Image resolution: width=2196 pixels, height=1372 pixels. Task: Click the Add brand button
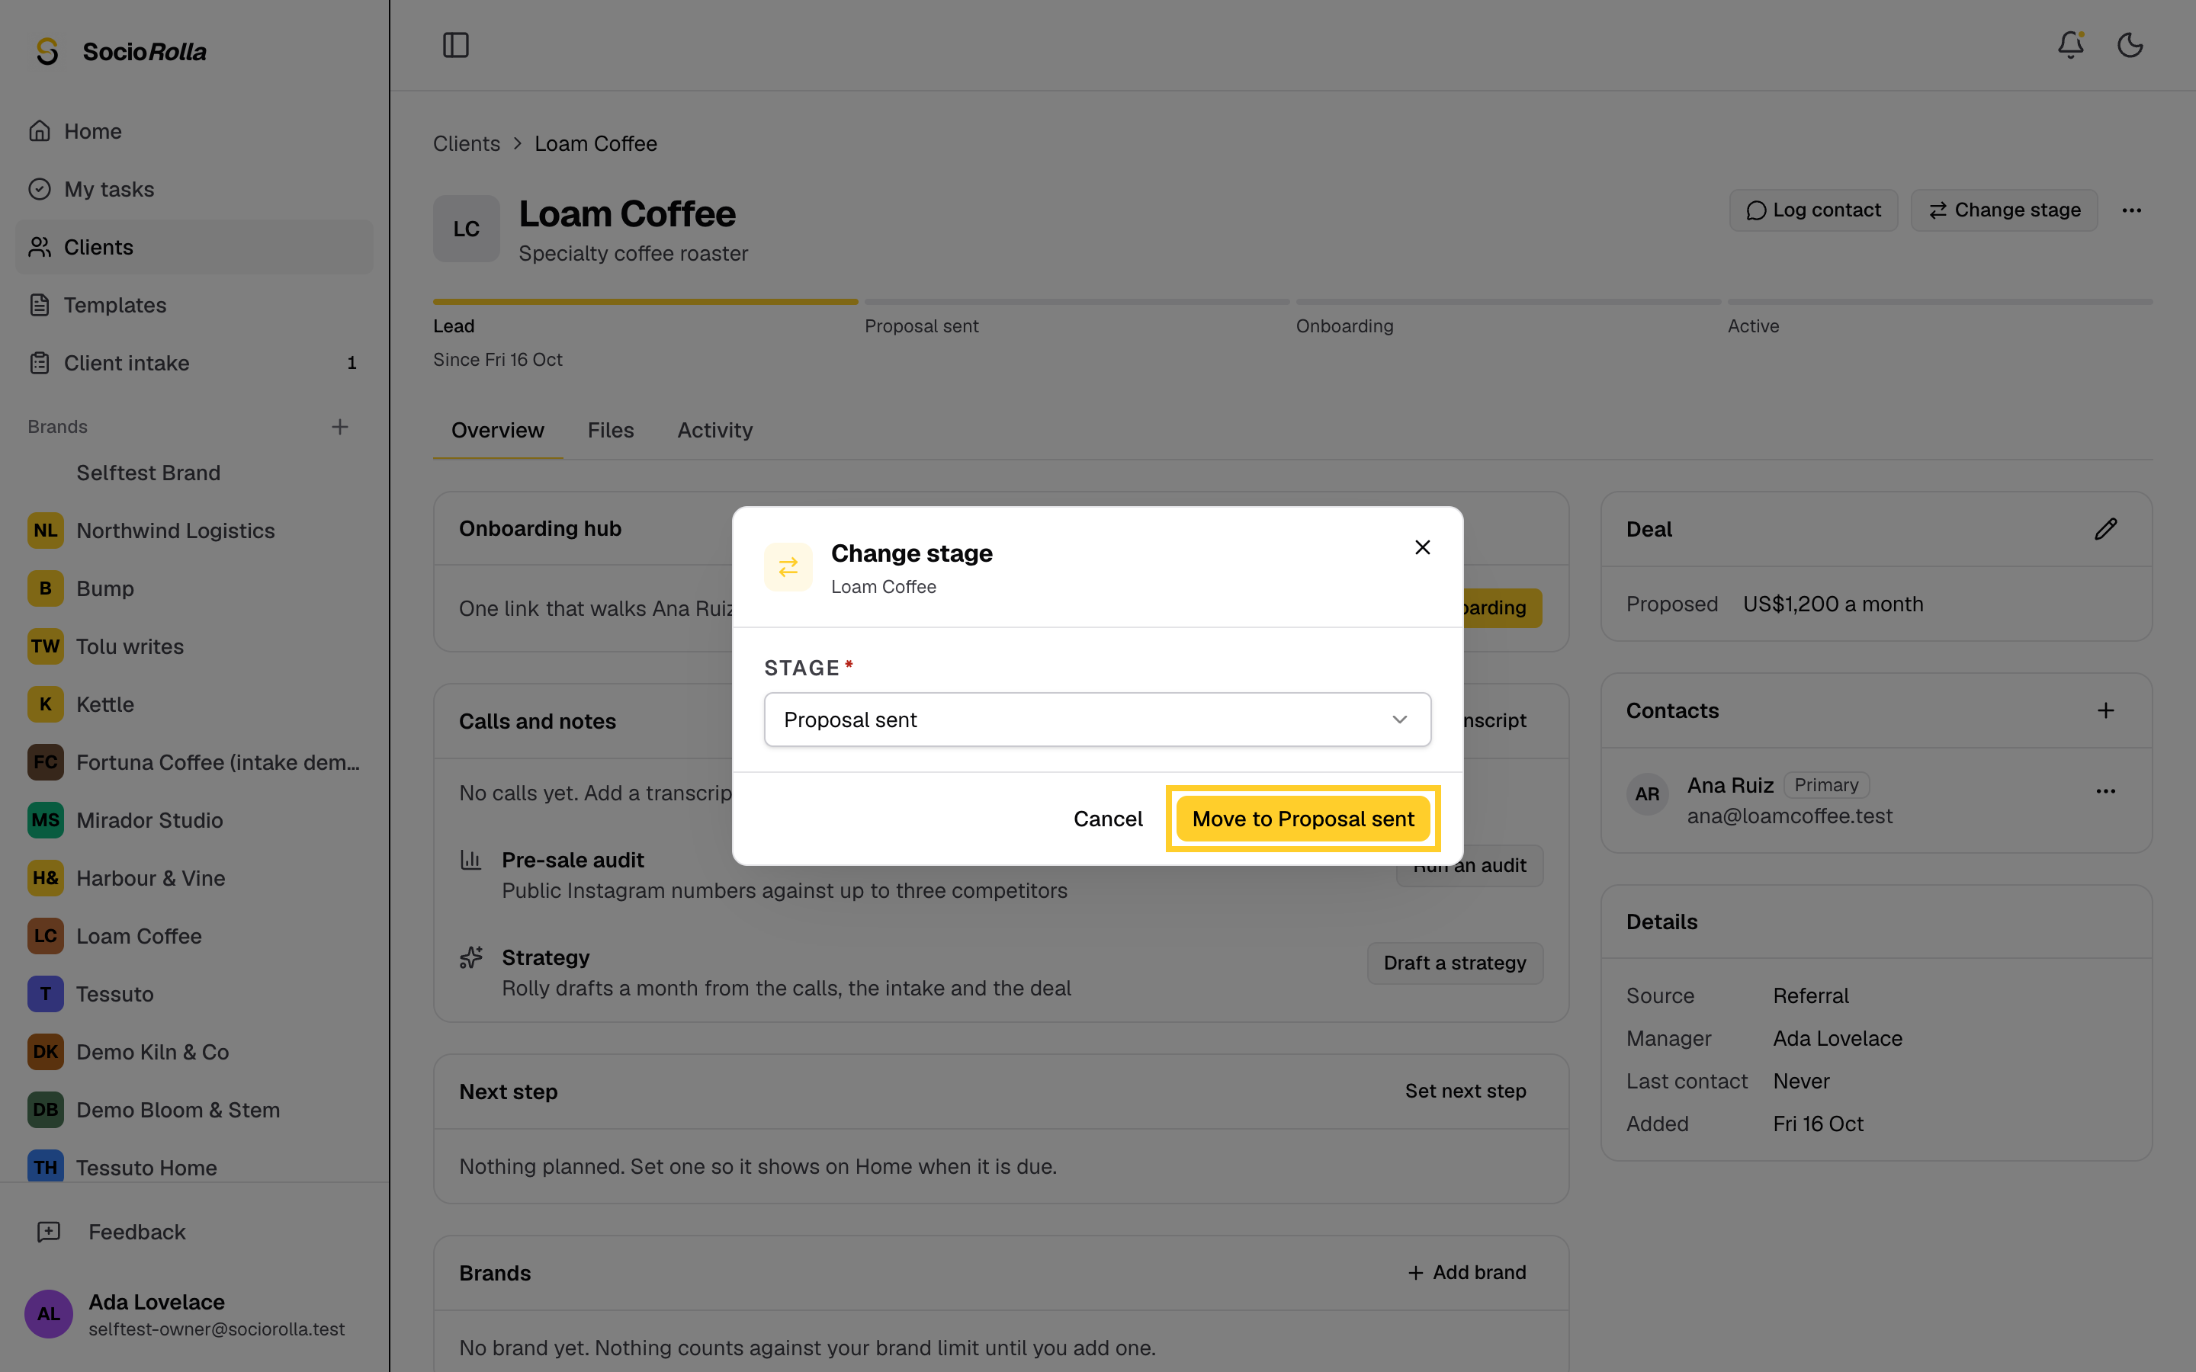pyautogui.click(x=1466, y=1273)
